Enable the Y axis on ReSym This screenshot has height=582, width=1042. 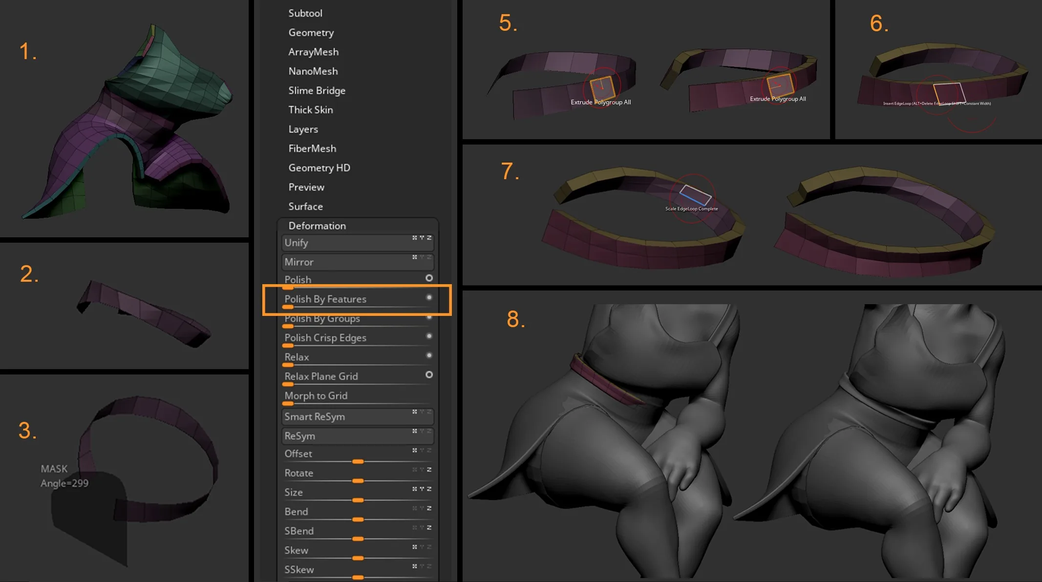[x=422, y=431]
